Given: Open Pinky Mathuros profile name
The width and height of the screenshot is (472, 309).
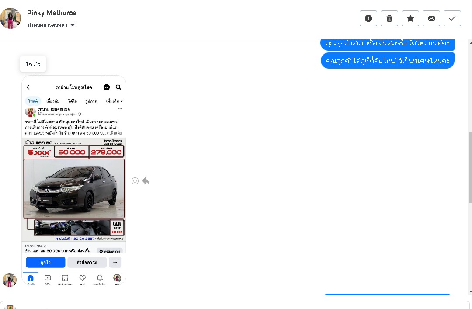Looking at the screenshot, I should pos(52,13).
